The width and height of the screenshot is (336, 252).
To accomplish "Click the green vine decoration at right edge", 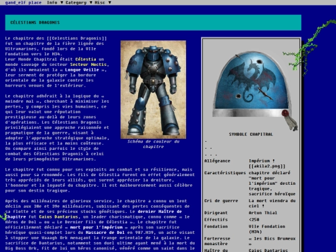I will [x=309, y=47].
